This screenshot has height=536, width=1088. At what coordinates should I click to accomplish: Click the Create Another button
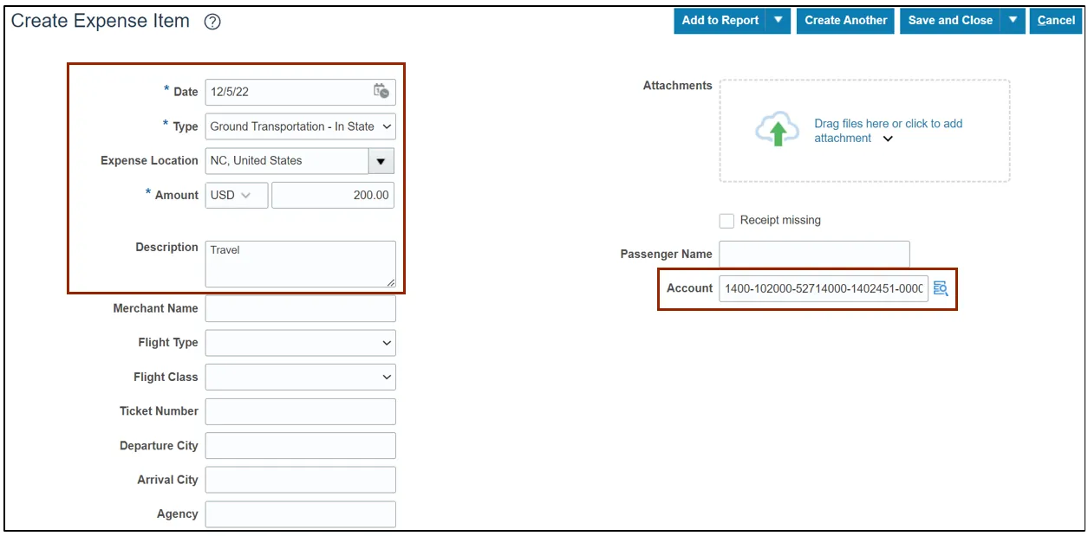point(845,21)
